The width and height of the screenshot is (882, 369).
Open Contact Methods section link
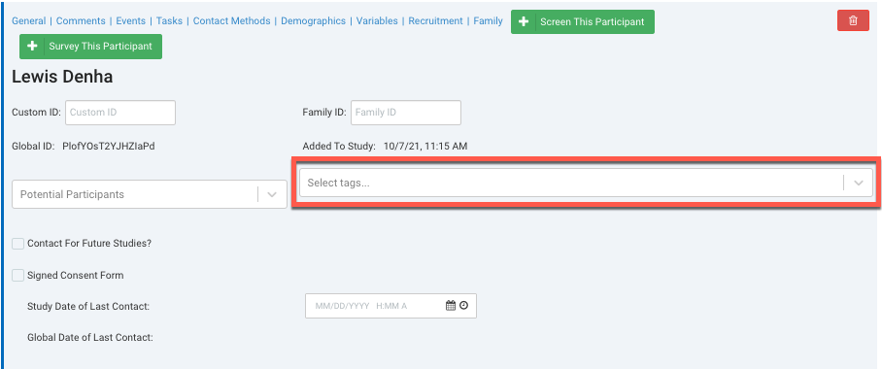tap(232, 20)
